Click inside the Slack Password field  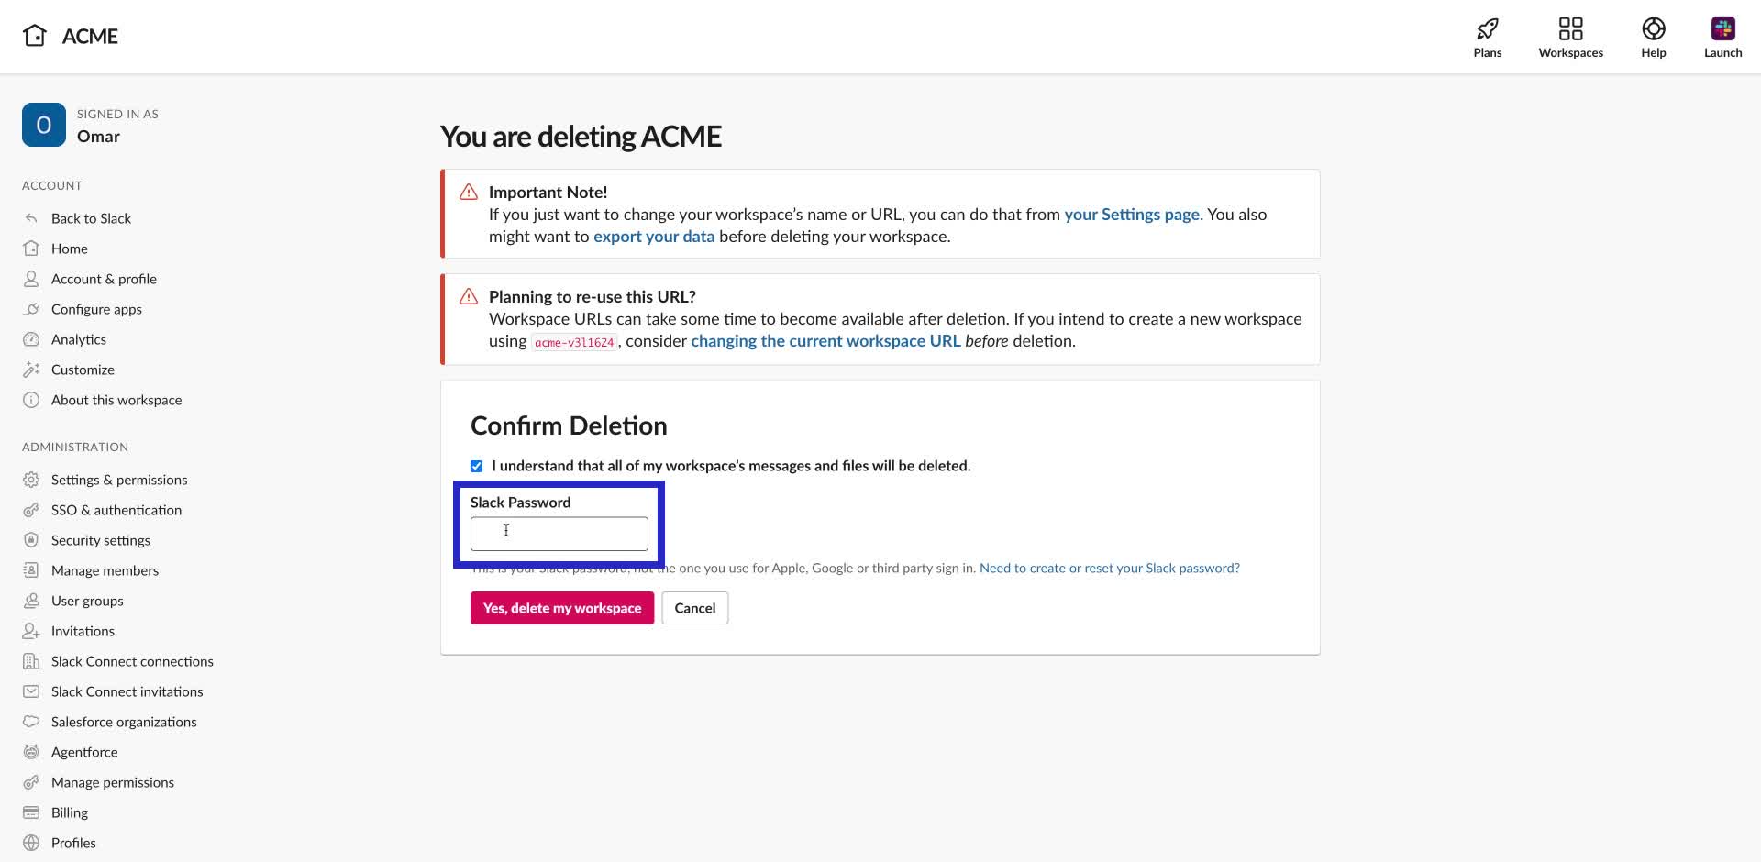click(558, 533)
